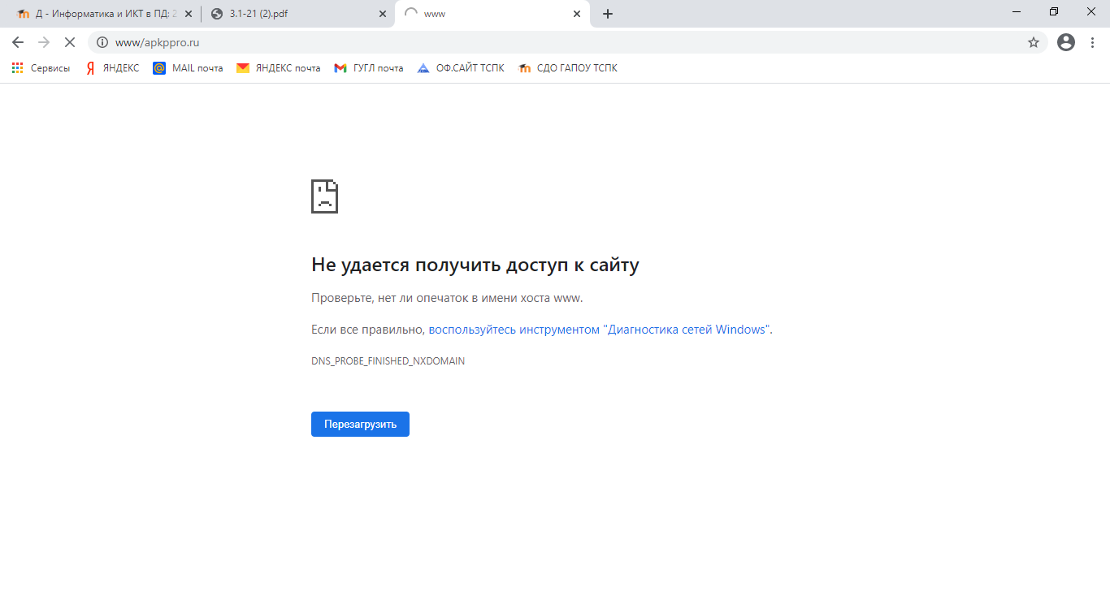The width and height of the screenshot is (1110, 591).
Task: Open a new tab with the plus button
Action: pyautogui.click(x=608, y=14)
